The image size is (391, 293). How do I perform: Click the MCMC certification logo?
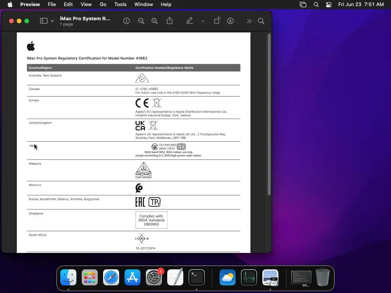pyautogui.click(x=144, y=170)
